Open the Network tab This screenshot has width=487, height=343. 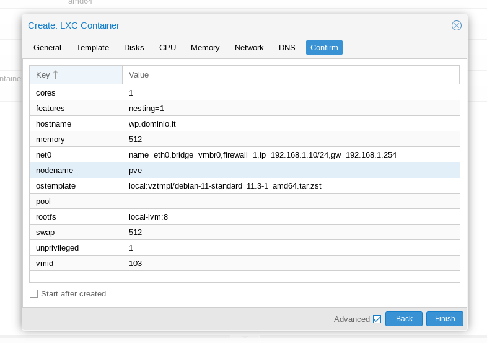pos(249,48)
